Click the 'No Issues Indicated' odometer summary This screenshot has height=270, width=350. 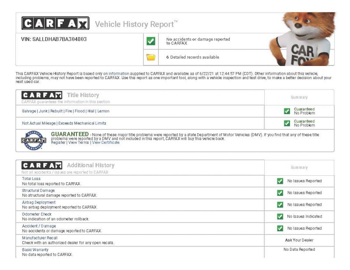pyautogui.click(x=304, y=217)
